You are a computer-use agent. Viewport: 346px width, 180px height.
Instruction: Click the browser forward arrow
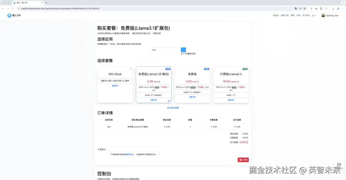(x=8, y=8)
